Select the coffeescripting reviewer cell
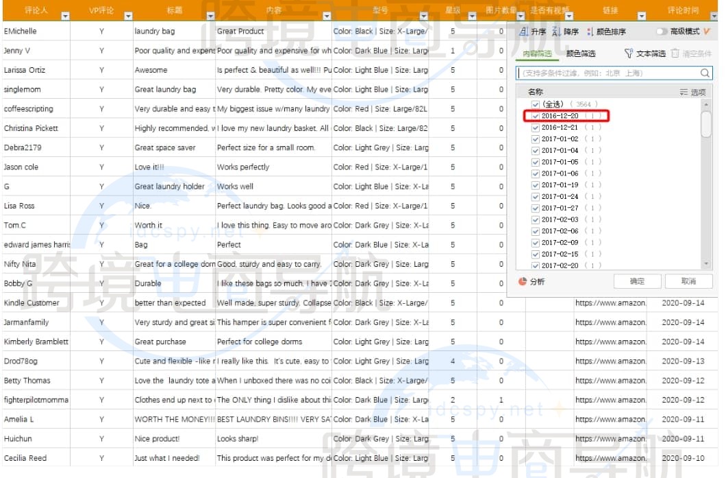Image resolution: width=726 pixels, height=478 pixels. [36, 109]
